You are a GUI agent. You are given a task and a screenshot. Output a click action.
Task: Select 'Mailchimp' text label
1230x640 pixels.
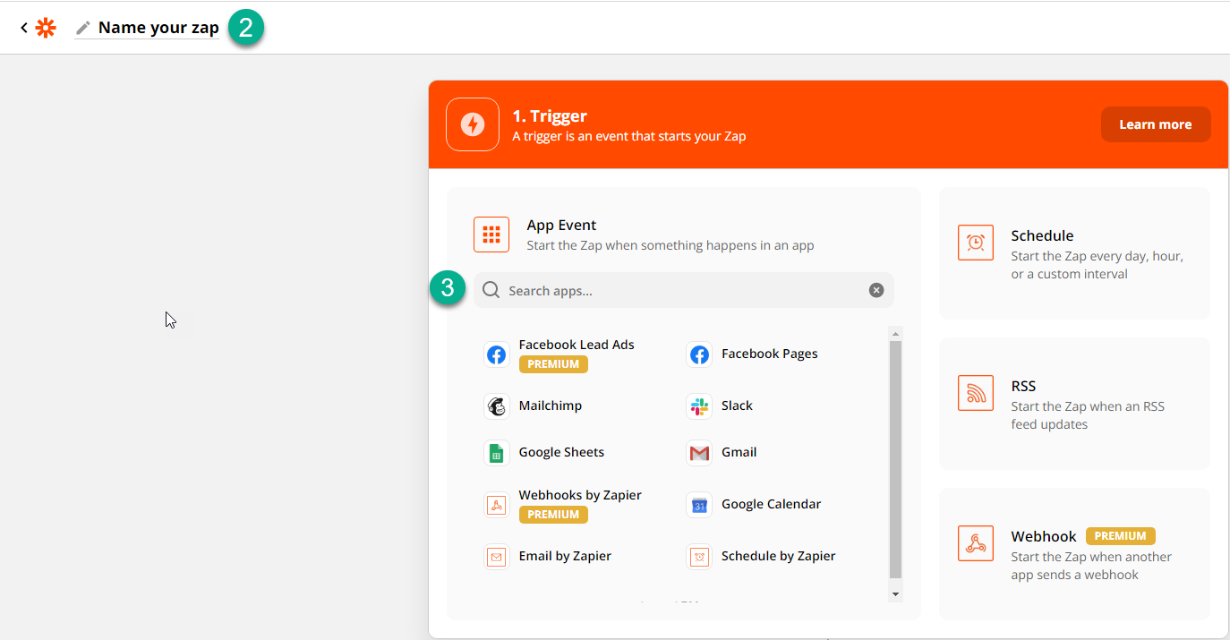tap(551, 405)
